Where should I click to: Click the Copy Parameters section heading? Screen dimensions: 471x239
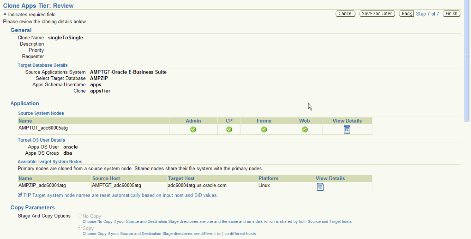[x=33, y=208]
